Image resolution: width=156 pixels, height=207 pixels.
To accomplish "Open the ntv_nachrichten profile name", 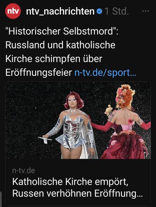I will [x=60, y=12].
